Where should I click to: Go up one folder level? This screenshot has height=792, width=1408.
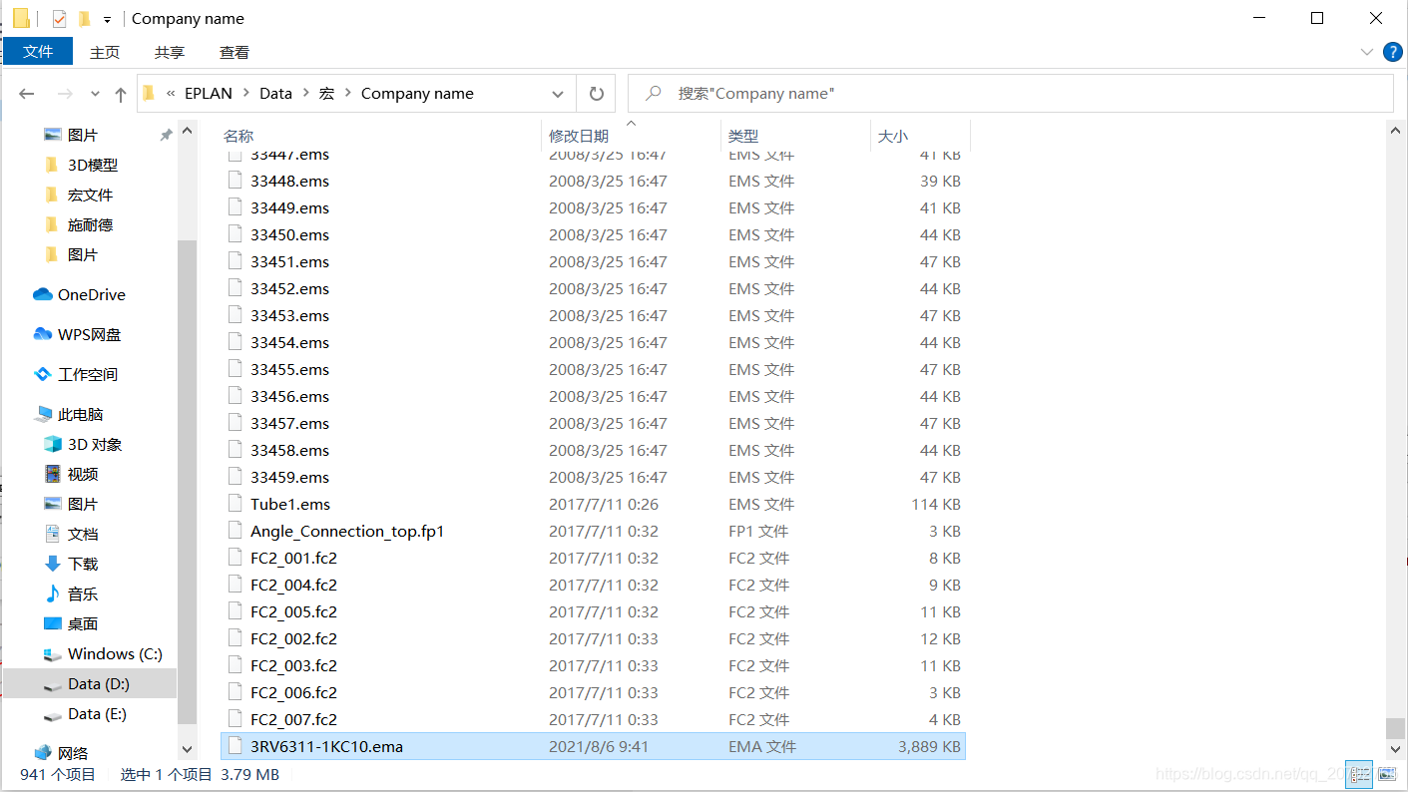coord(121,94)
